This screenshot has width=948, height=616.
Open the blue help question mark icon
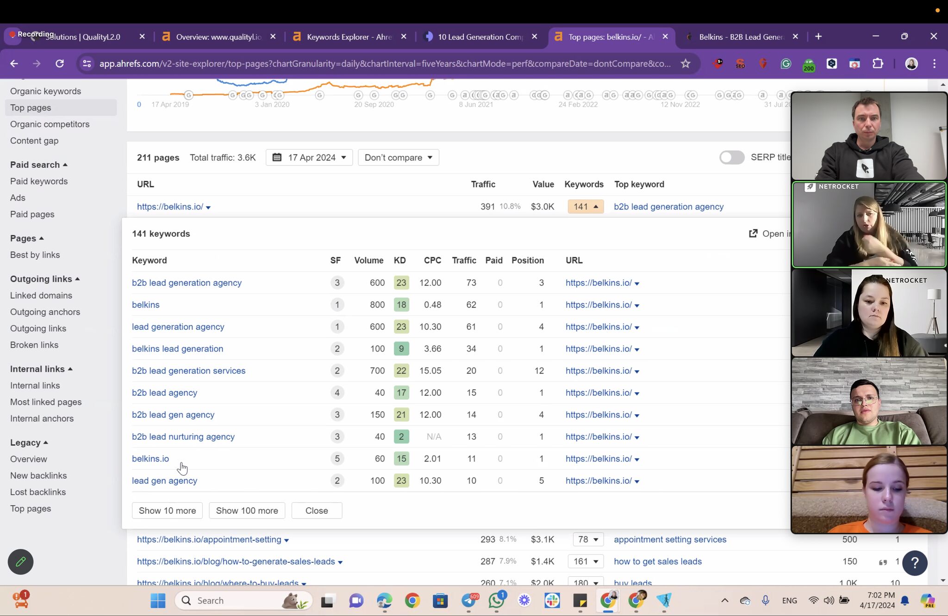(x=914, y=563)
